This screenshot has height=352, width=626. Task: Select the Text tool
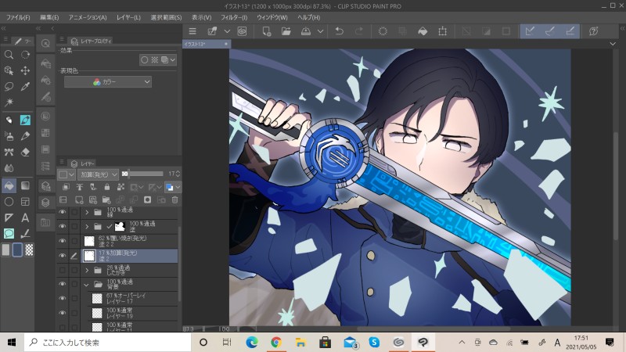click(25, 217)
